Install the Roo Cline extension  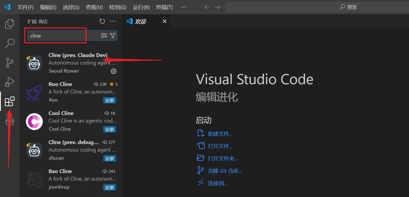[x=110, y=100]
